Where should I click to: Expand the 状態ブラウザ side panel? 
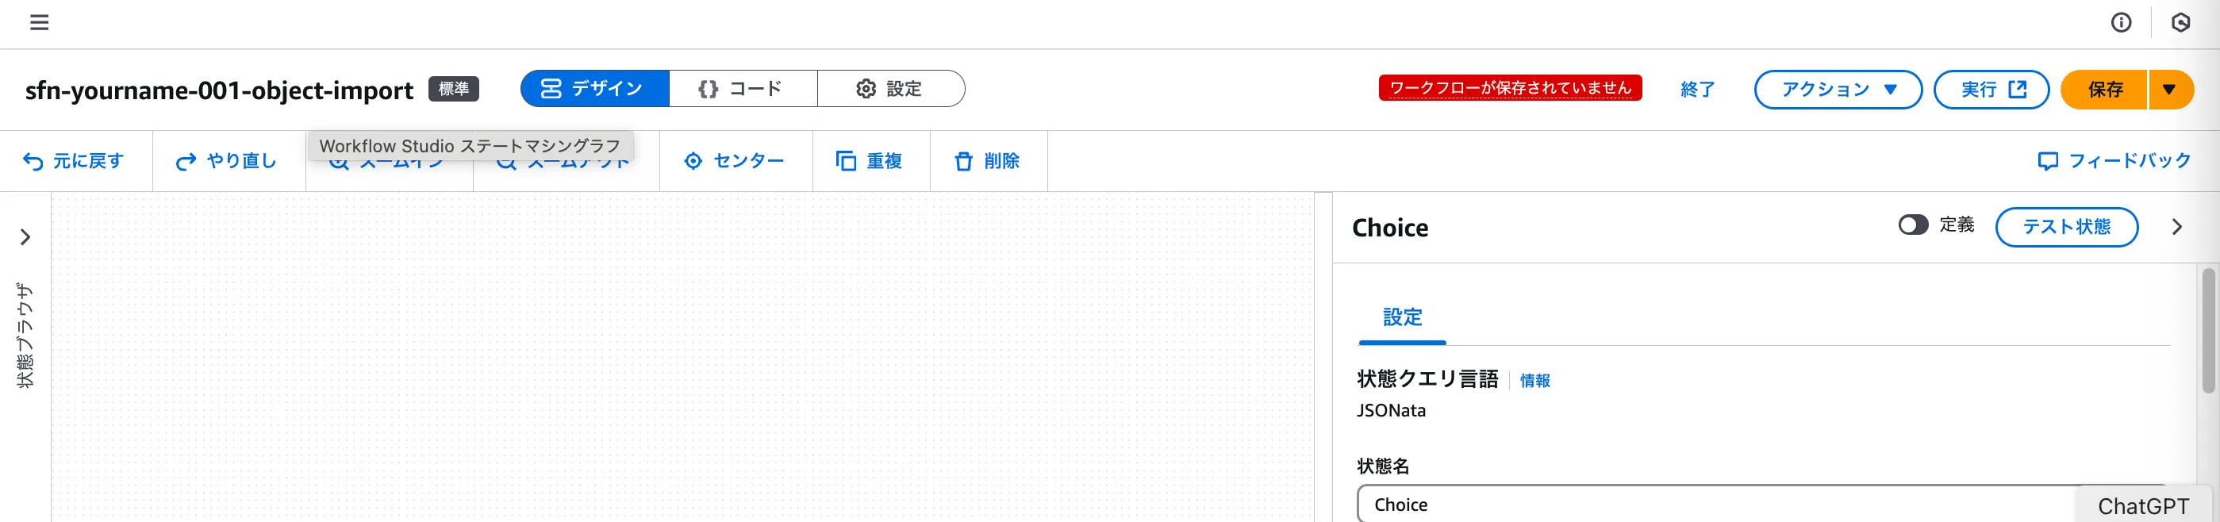coord(25,237)
